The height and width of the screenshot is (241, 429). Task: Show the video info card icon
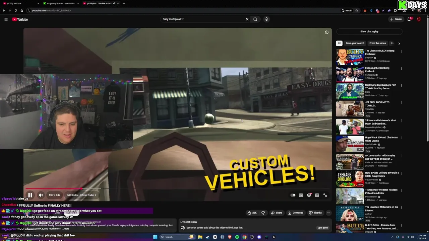tap(327, 32)
